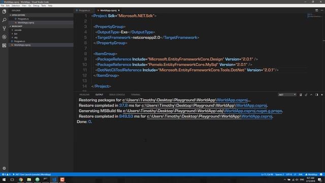Select the Output panel tab
This screenshot has width=325, height=183.
click(x=100, y=95)
